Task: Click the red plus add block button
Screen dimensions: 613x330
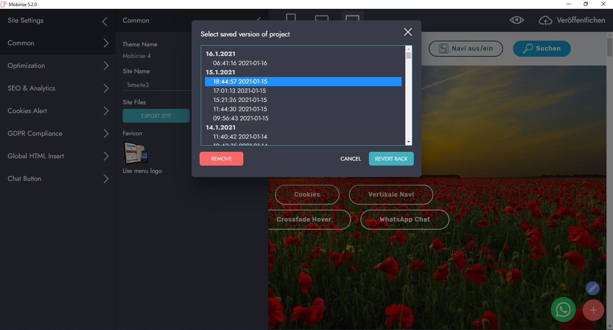Action: pos(593,310)
